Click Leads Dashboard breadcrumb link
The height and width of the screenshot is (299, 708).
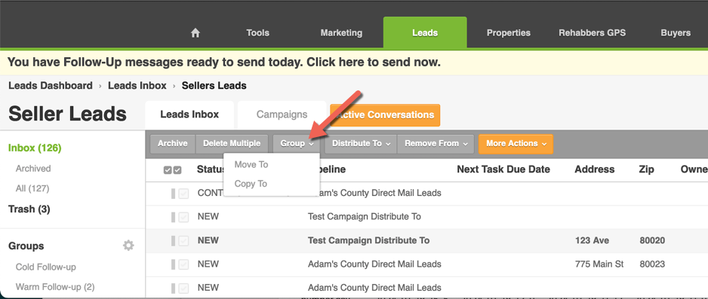point(51,86)
